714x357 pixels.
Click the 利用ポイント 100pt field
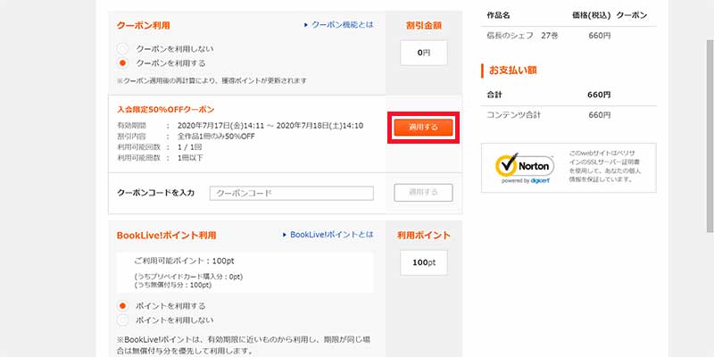(x=424, y=263)
